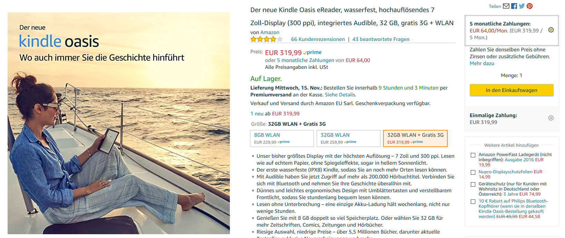The image size is (565, 238).
Task: Share on Facebook icon
Action: pyautogui.click(x=514, y=6)
